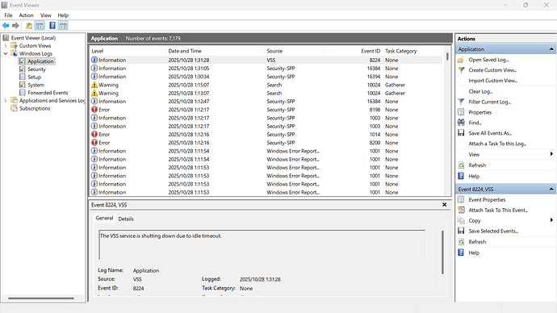This screenshot has width=557, height=313.
Task: Toggle the show/hide action pane toolbar icon
Action: click(x=63, y=26)
